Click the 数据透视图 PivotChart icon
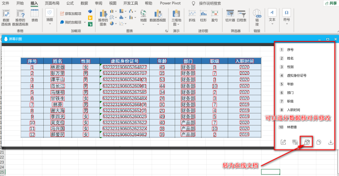 (158, 14)
